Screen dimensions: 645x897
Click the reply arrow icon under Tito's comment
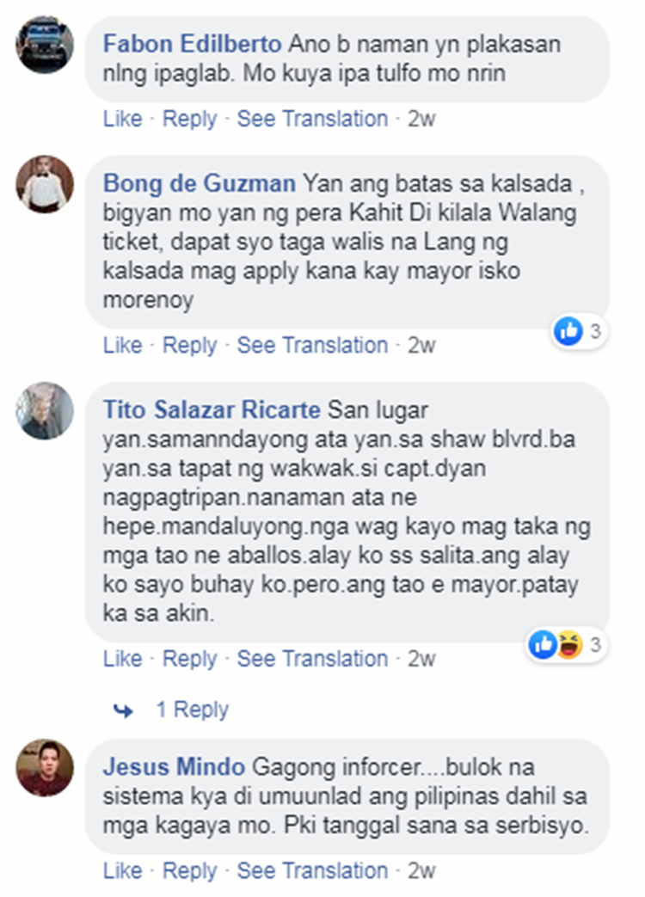pyautogui.click(x=124, y=710)
